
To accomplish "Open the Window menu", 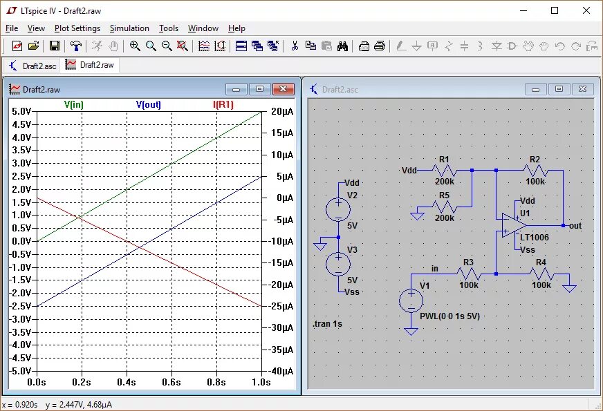I will click(x=203, y=28).
